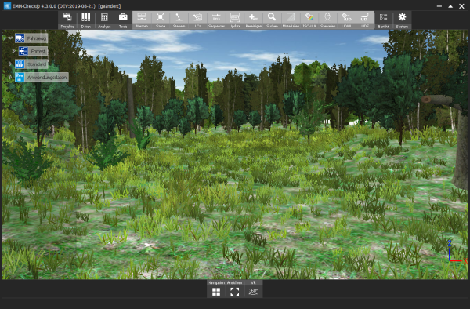The image size is (470, 309).
Task: Open the Navigation grid icon
Action: click(216, 292)
